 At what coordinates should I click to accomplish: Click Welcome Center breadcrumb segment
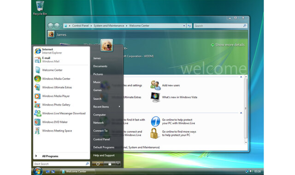point(139,25)
